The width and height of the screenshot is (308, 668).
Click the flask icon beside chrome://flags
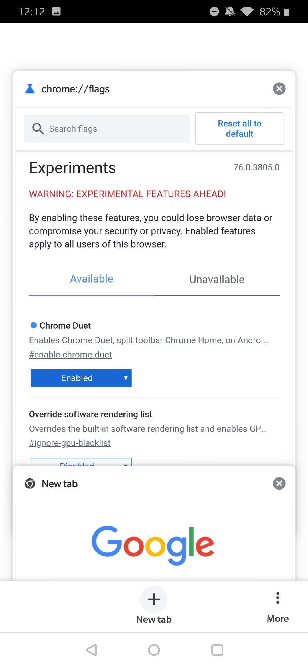pyautogui.click(x=30, y=89)
